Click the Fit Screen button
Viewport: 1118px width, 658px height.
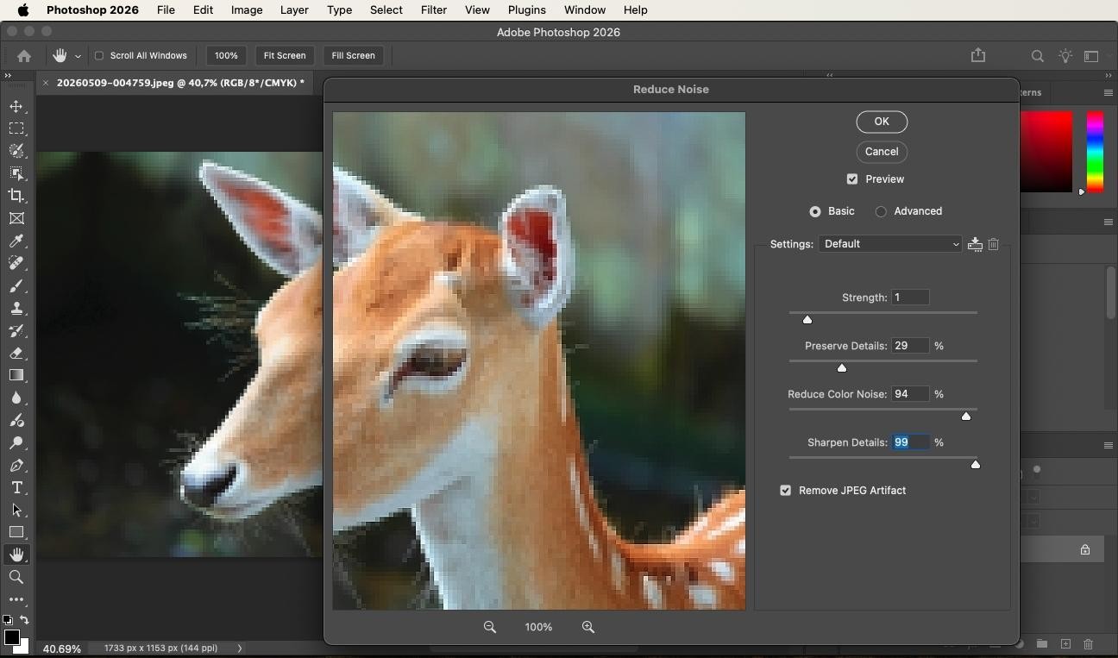click(x=285, y=55)
